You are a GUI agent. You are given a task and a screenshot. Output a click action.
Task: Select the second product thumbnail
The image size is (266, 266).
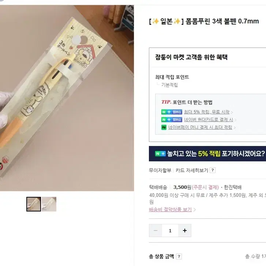click(49, 204)
